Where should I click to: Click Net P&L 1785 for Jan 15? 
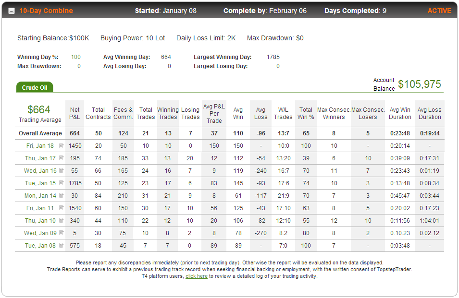coord(75,183)
